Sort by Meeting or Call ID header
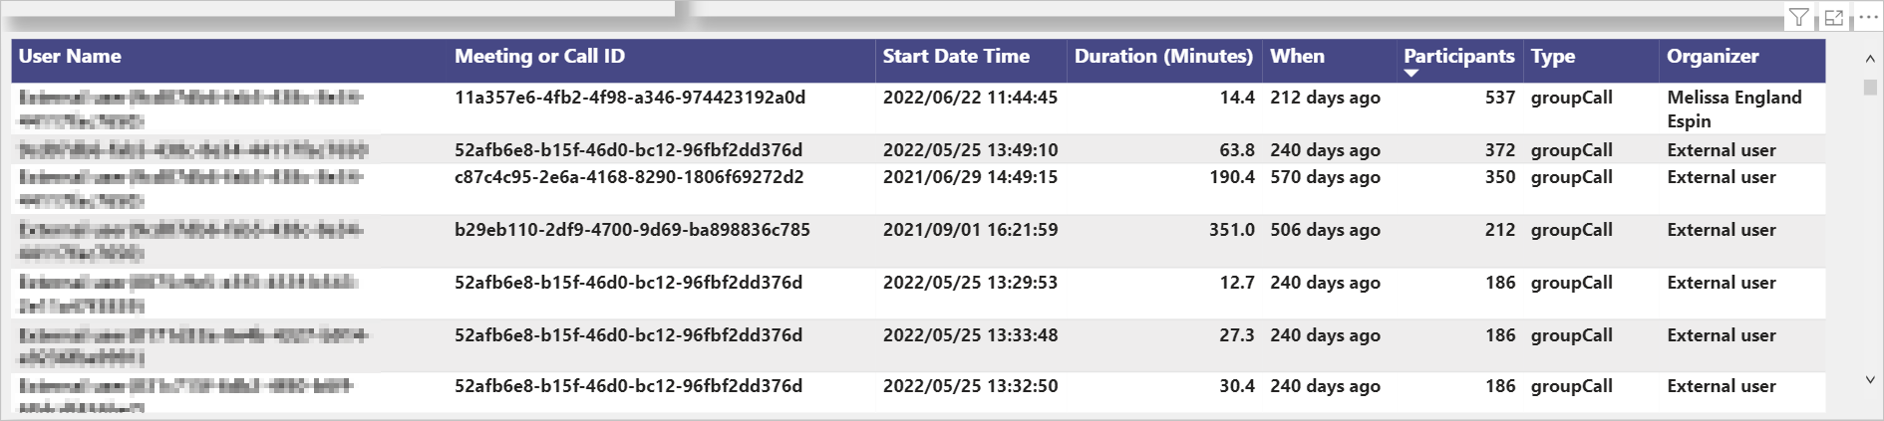1884x421 pixels. pyautogui.click(x=539, y=57)
